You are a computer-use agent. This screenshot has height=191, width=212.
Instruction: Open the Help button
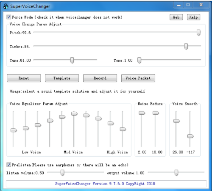(193, 17)
